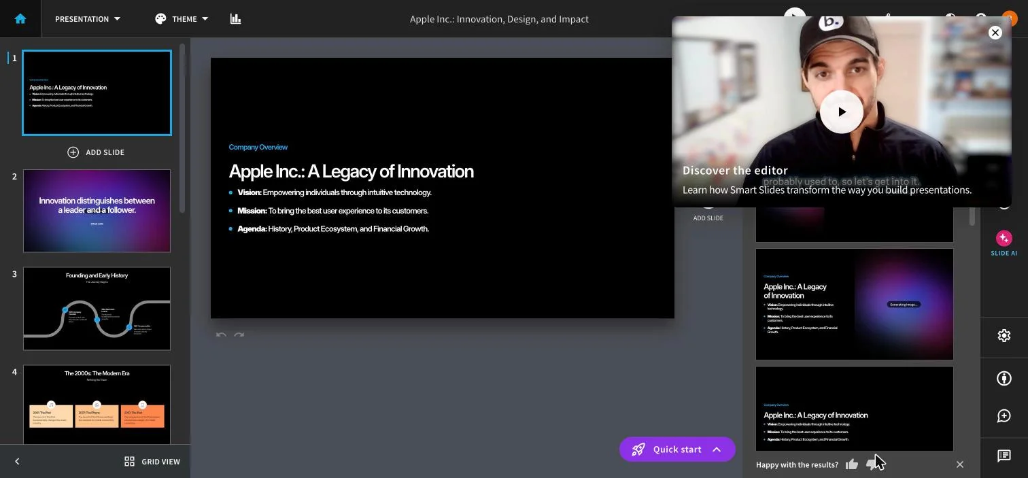The width and height of the screenshot is (1028, 478).
Task: Open slide 3 Founding and Early History
Action: coord(97,309)
